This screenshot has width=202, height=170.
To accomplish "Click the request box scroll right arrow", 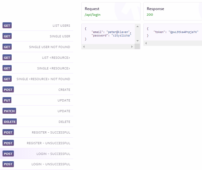I will [x=132, y=47].
